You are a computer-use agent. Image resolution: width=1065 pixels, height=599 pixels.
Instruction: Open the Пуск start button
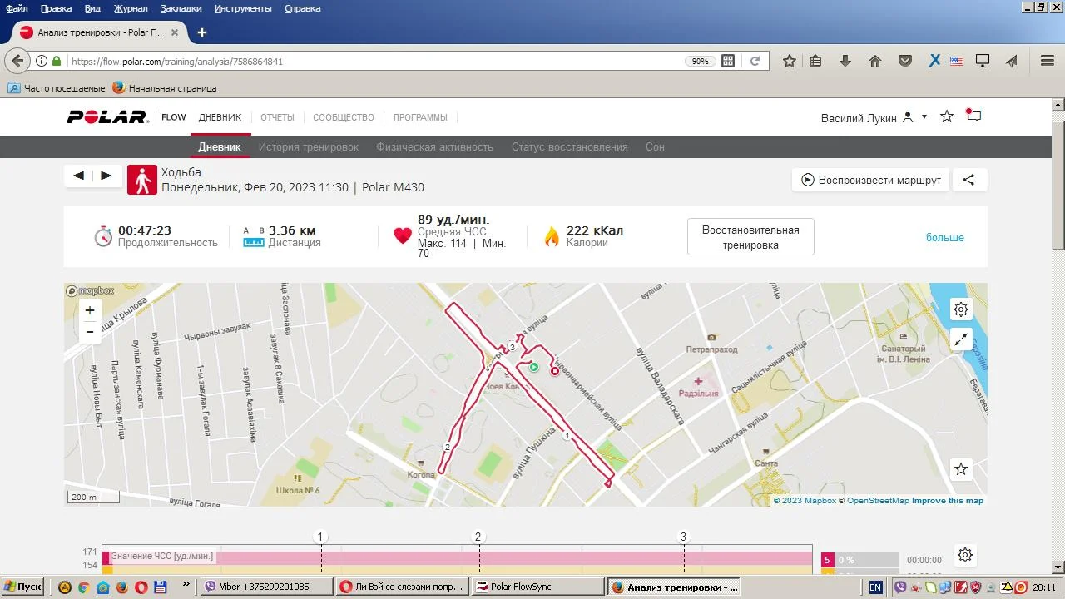pyautogui.click(x=22, y=587)
